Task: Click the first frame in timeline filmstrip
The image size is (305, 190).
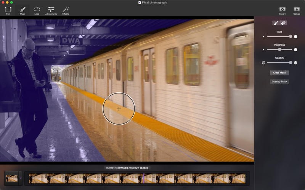Action: [x=38, y=178]
